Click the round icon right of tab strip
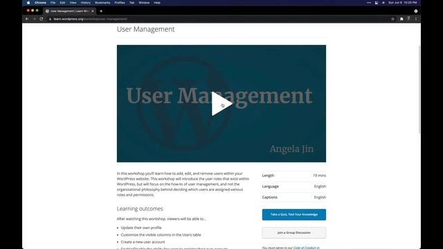 coord(416,11)
